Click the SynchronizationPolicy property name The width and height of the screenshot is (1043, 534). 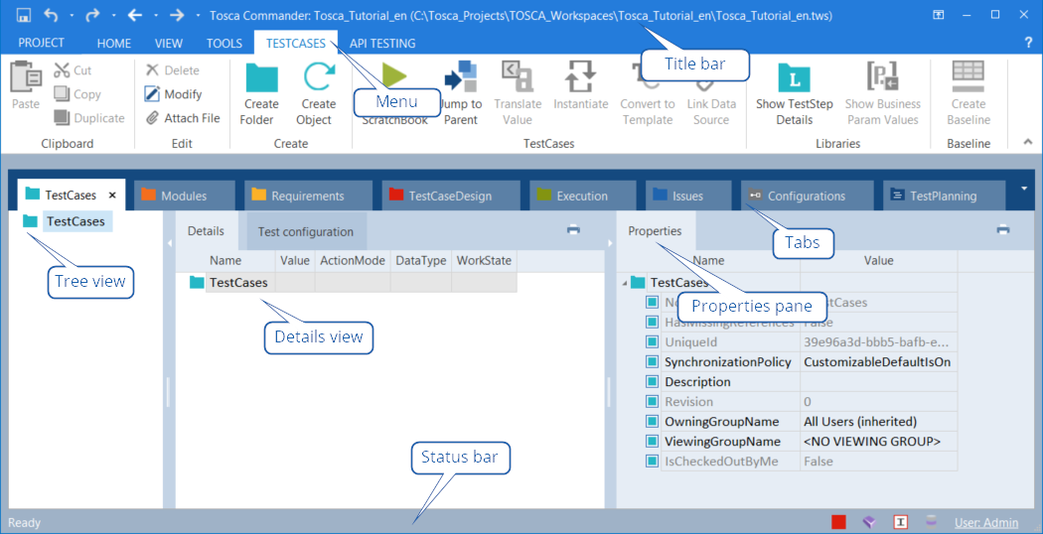coord(728,361)
